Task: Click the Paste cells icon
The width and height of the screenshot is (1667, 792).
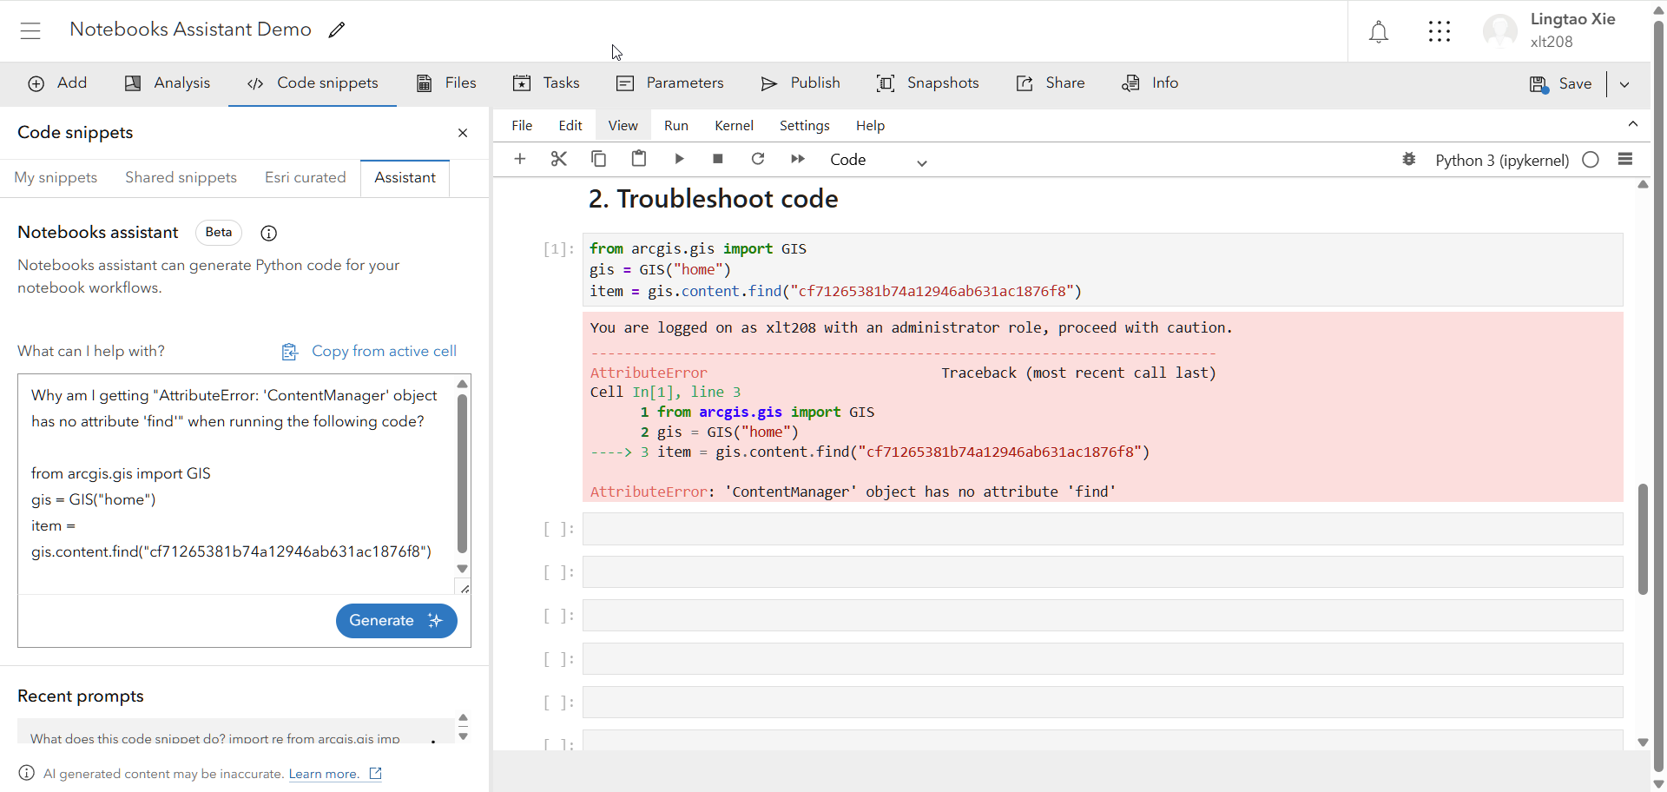Action: (x=639, y=159)
